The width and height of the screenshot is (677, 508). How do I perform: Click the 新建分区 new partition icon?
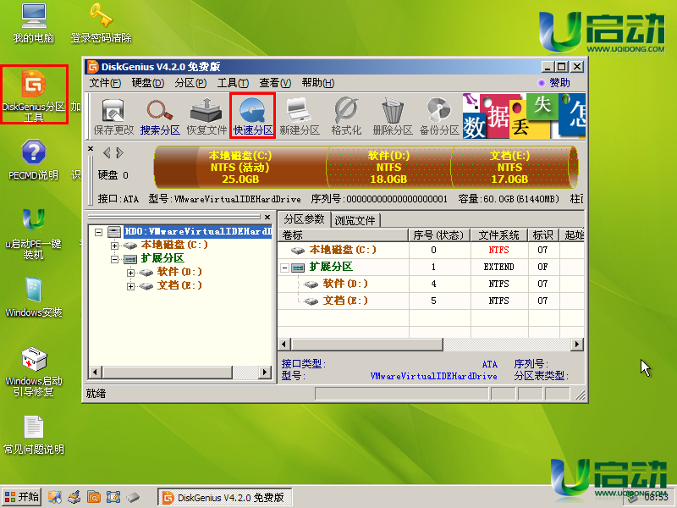pos(300,116)
